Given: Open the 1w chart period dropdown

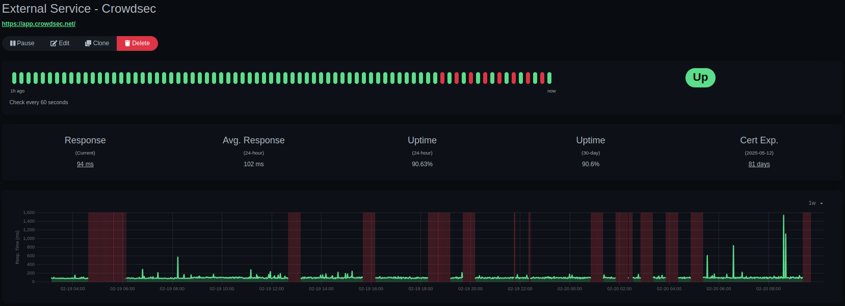Looking at the screenshot, I should point(815,203).
